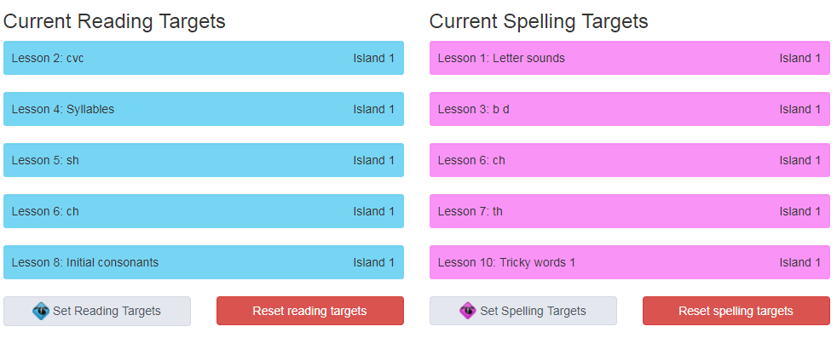Select spelling target Lesson 1: Letter sounds

[630, 58]
